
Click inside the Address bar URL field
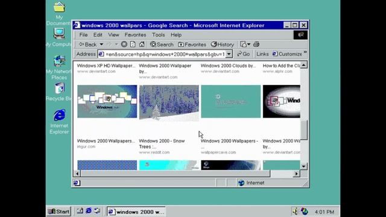(x=162, y=54)
